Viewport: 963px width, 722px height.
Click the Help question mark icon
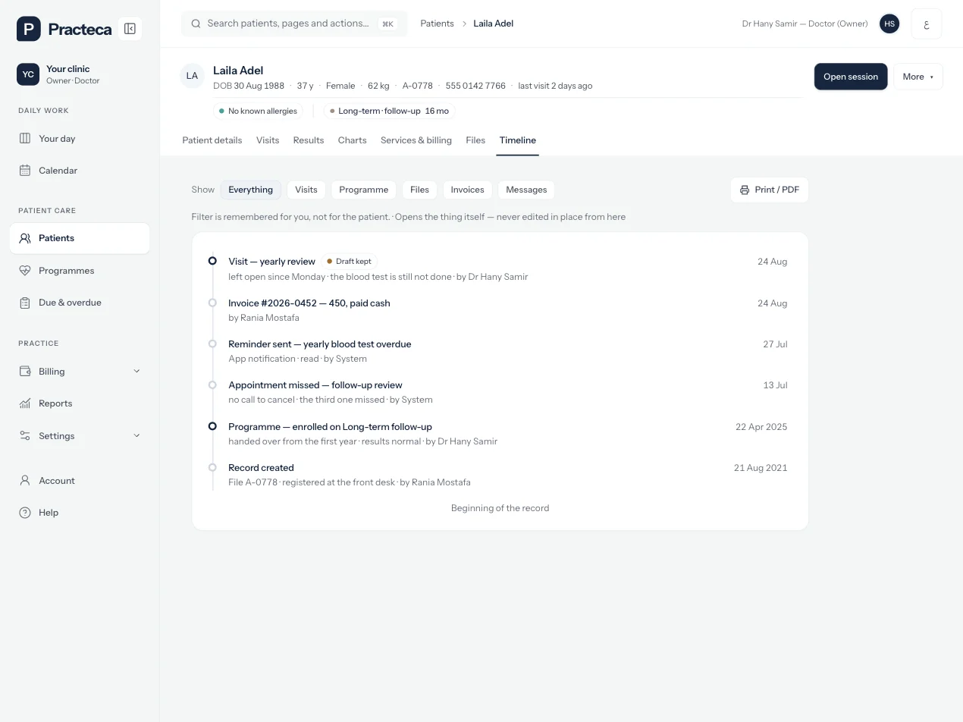[25, 513]
